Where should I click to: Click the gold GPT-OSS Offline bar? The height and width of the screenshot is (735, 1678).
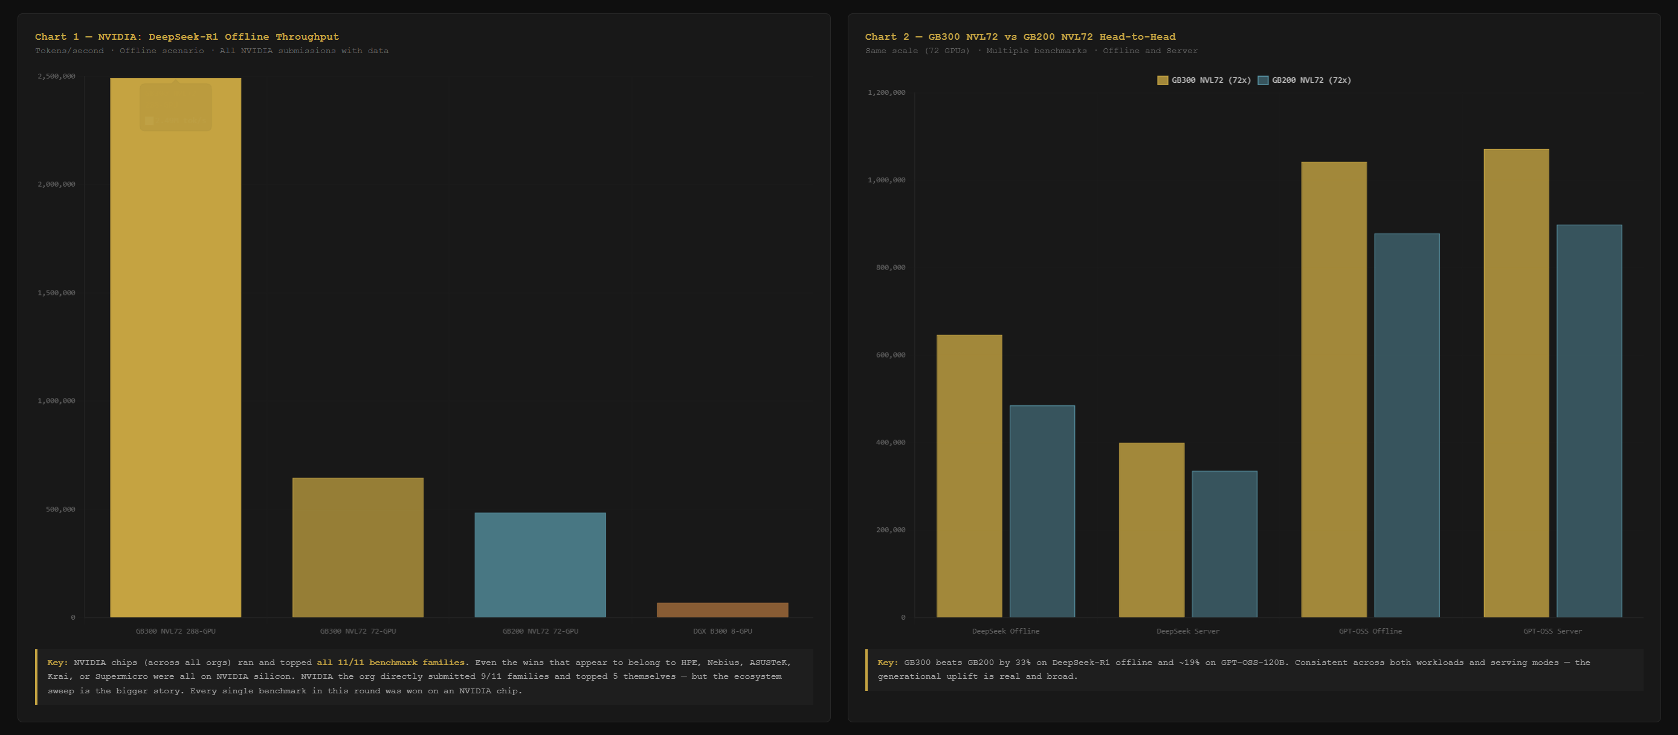(x=1334, y=390)
